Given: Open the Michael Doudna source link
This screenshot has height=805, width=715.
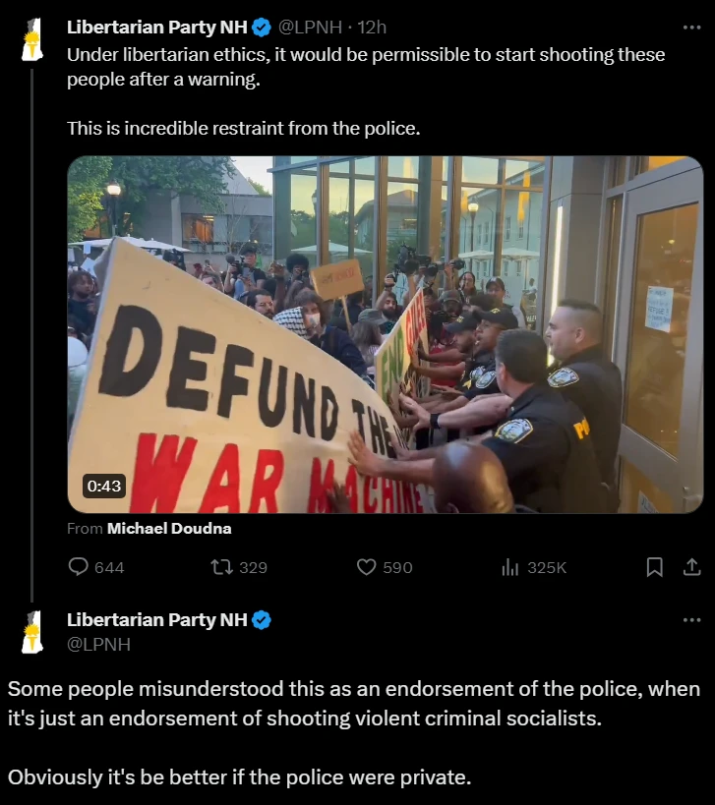Looking at the screenshot, I should pos(169,528).
